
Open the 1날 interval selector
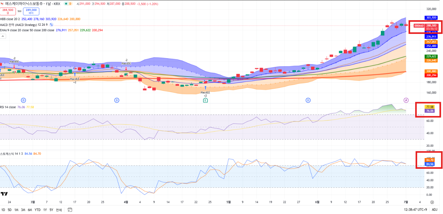coord(49,4)
